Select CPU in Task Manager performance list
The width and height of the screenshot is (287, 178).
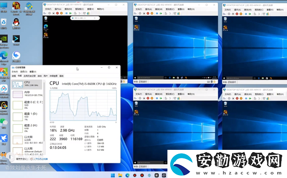tap(27, 84)
